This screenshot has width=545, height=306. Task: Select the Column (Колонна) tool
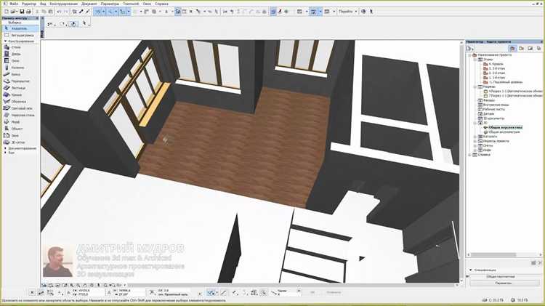click(20, 68)
